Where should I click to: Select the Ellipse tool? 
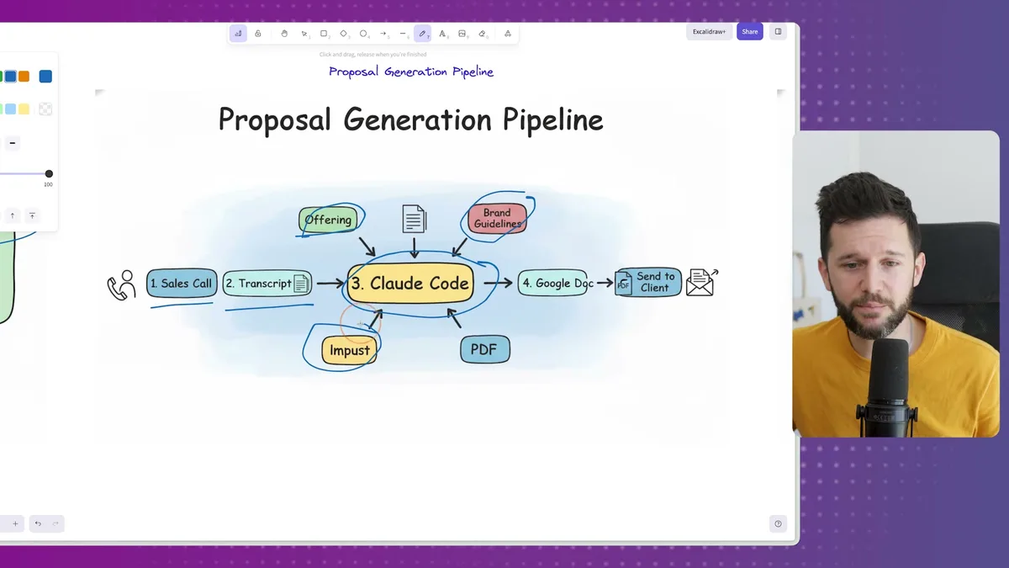pos(363,34)
